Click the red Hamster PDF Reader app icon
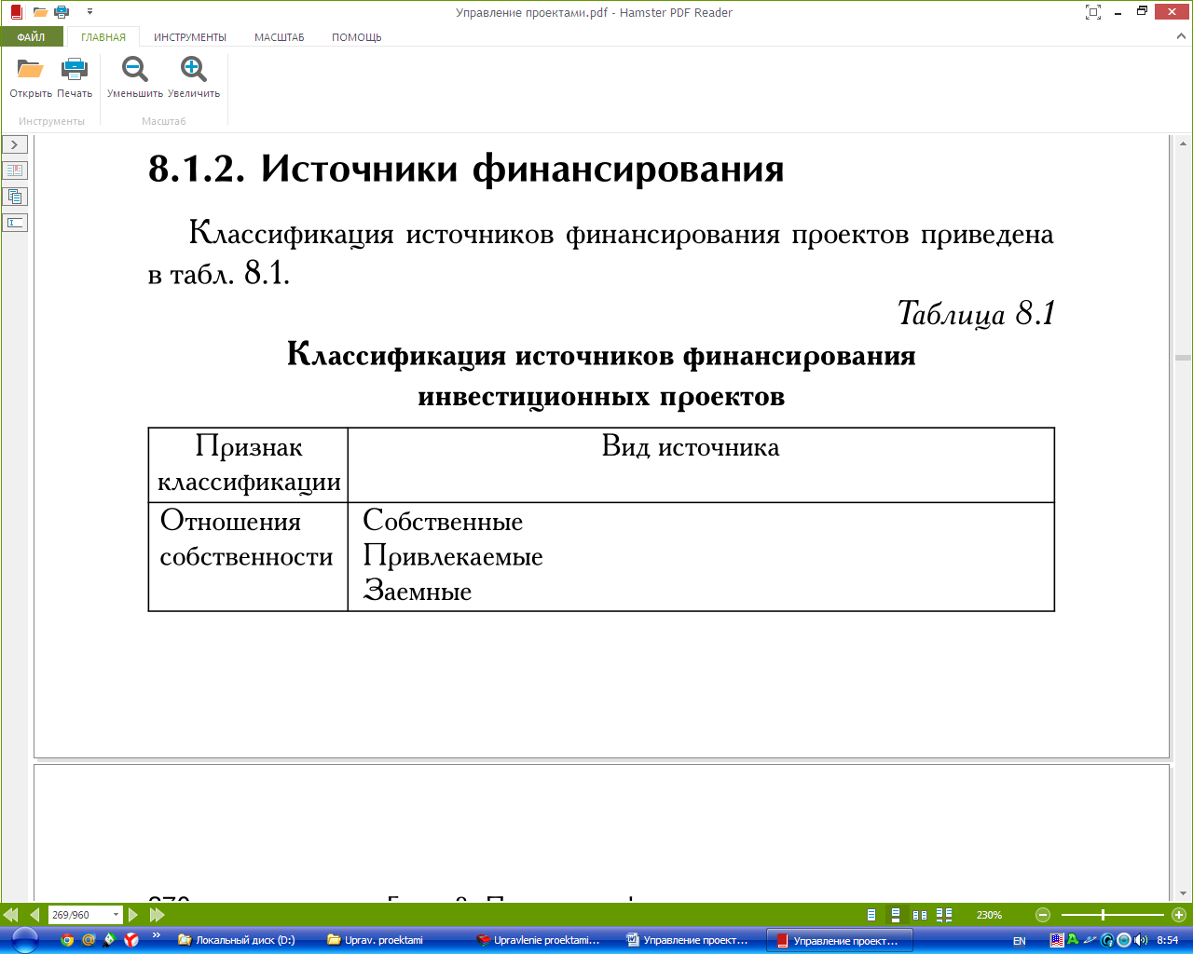The height and width of the screenshot is (954, 1193). pyautogui.click(x=15, y=12)
